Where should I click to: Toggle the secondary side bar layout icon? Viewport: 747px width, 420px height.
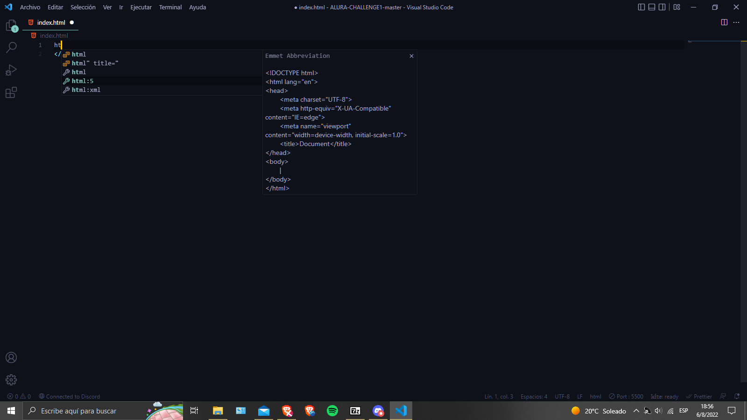pyautogui.click(x=662, y=7)
